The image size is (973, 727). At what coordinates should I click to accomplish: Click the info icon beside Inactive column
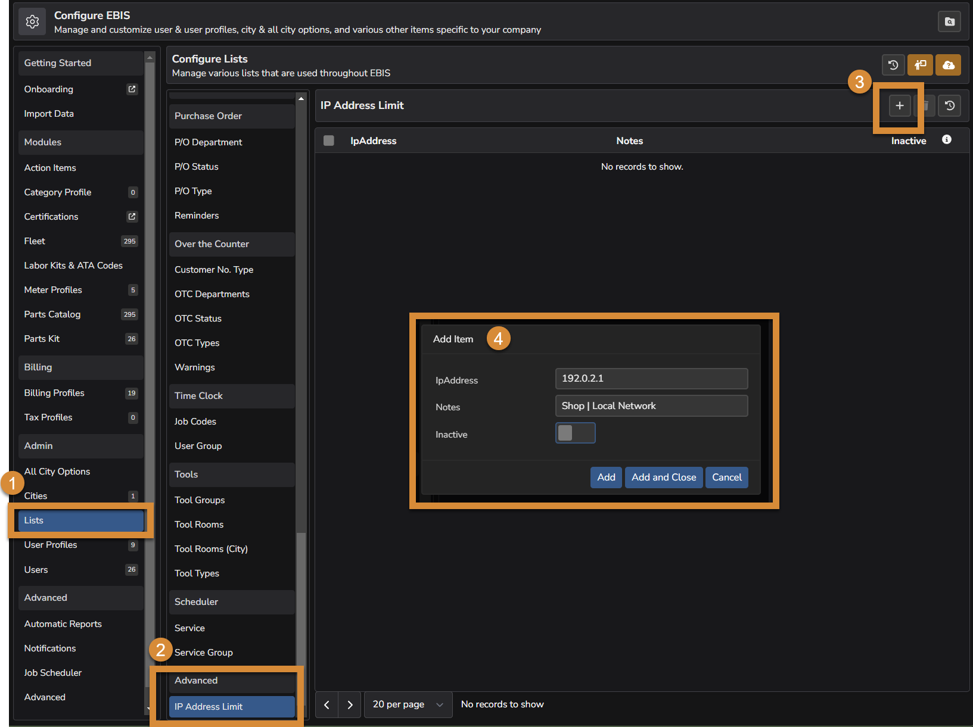pos(946,140)
